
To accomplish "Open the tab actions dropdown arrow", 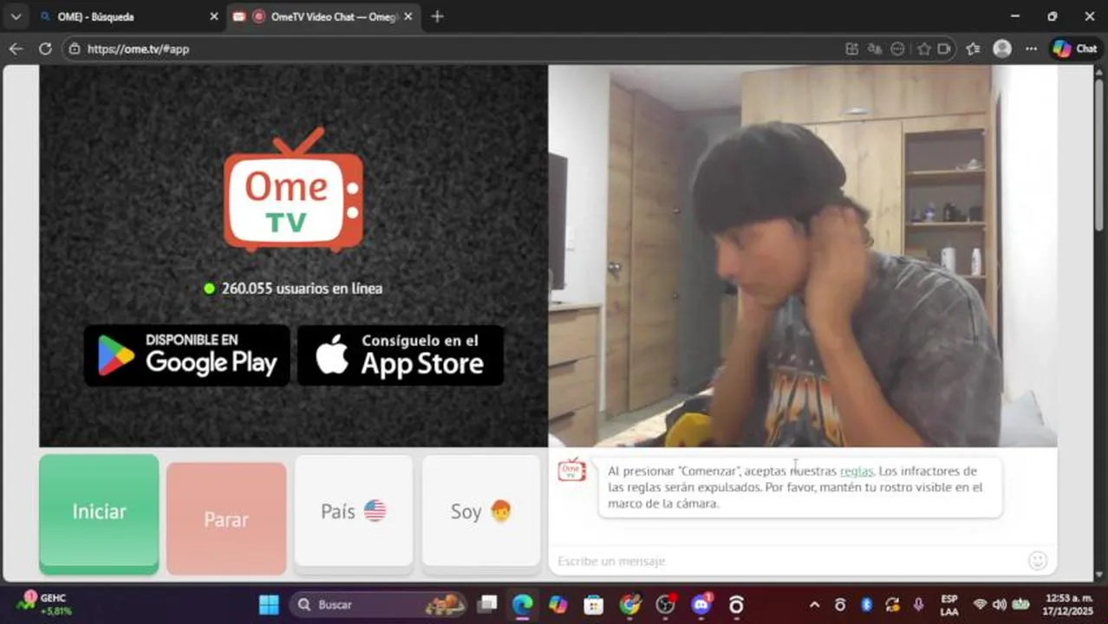I will click(16, 16).
